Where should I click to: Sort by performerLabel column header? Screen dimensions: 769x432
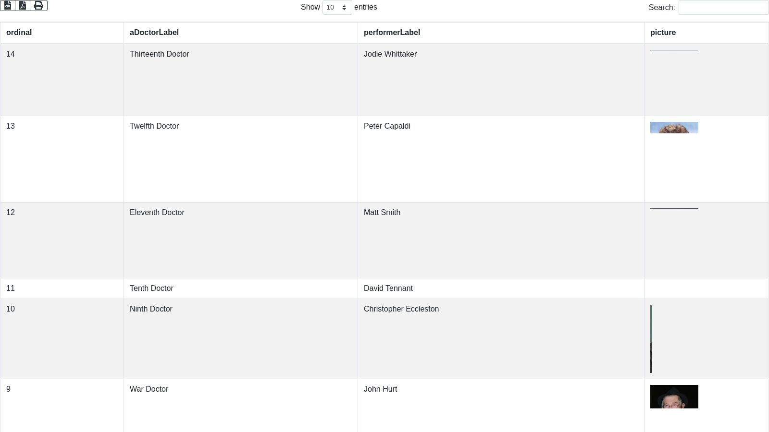pyautogui.click(x=392, y=33)
